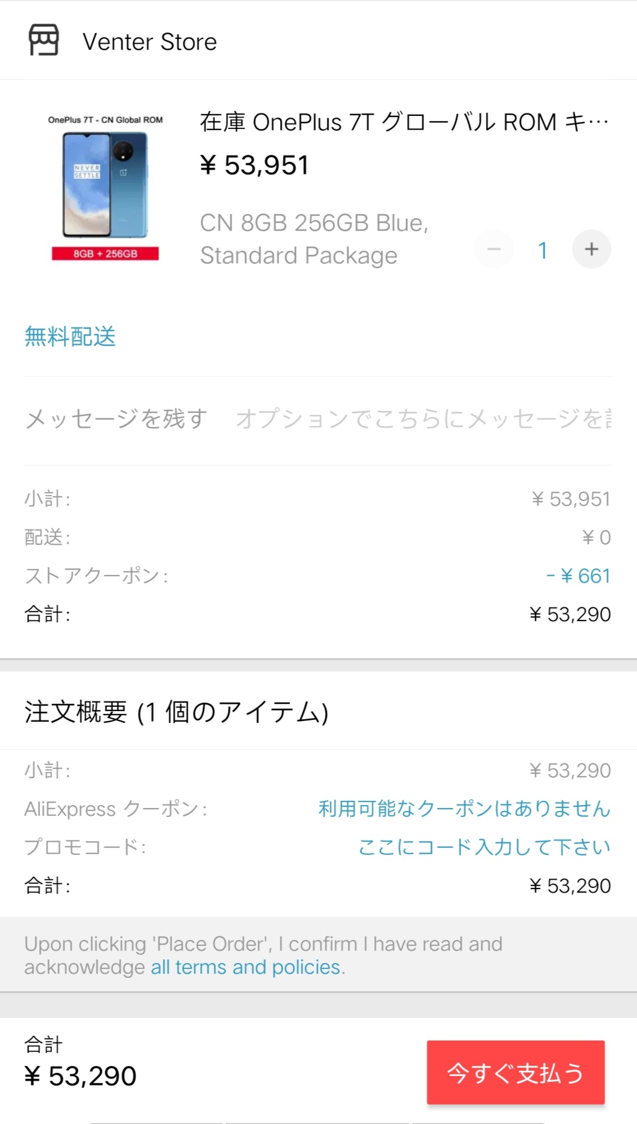Decrease quantity with the minus button
This screenshot has height=1124, width=637.
(x=494, y=249)
